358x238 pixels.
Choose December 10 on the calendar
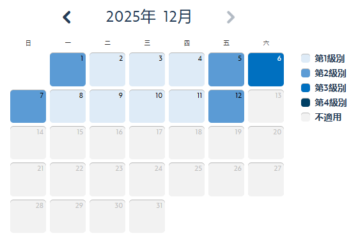[147, 106]
